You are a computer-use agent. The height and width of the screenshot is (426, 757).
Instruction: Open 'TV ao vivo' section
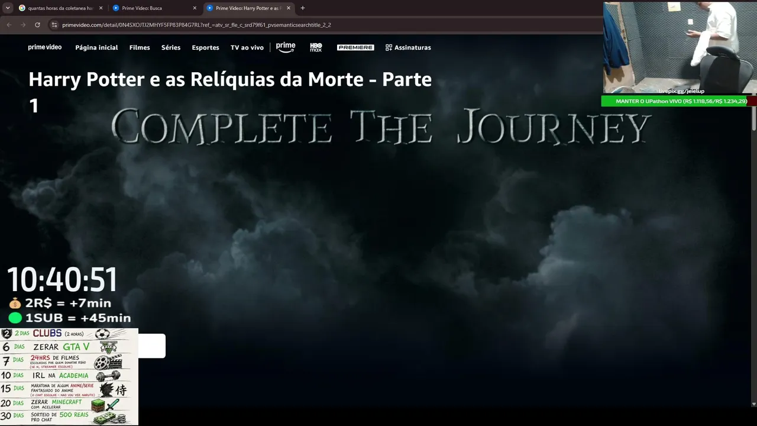[x=247, y=47]
